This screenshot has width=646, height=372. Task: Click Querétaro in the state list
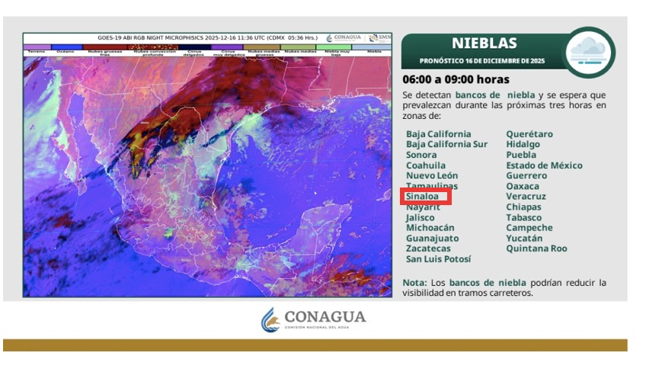click(529, 134)
